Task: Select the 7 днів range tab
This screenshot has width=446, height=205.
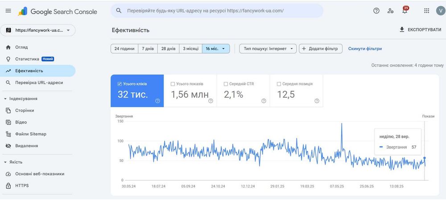Action: point(148,49)
